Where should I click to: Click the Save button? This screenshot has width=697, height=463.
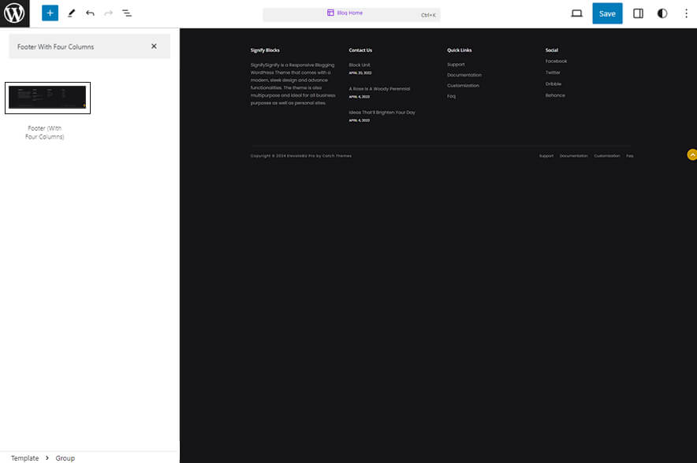607,13
